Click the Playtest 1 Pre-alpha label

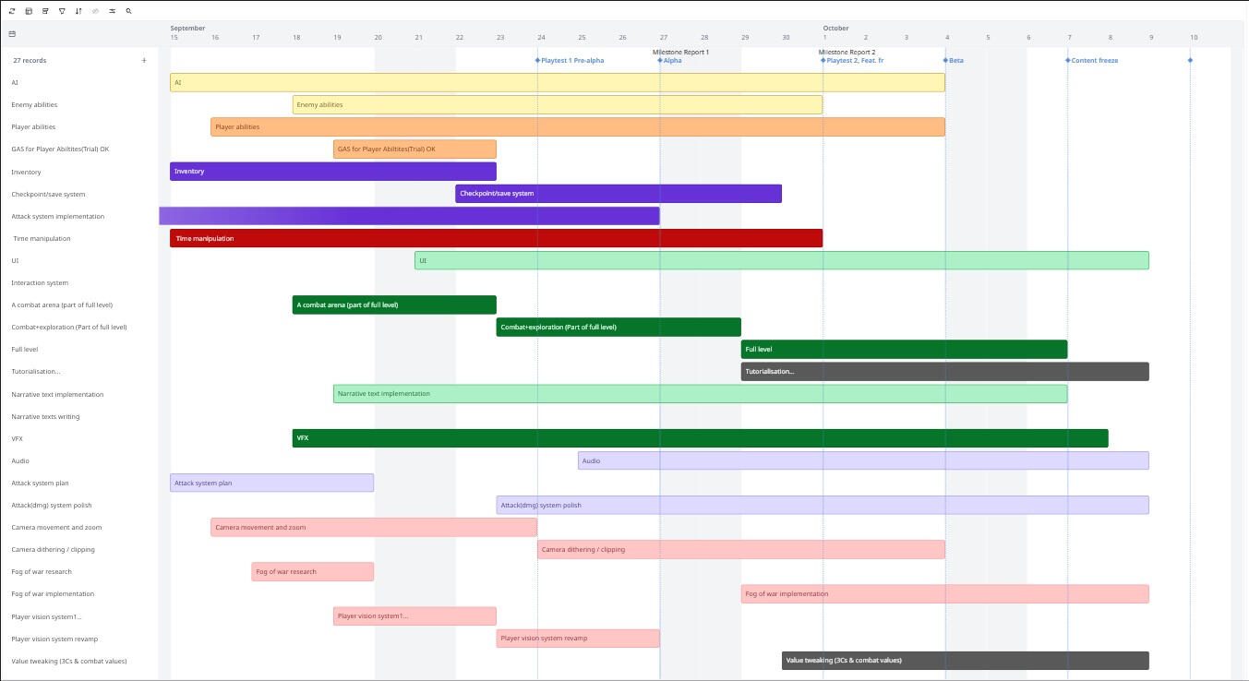tap(570, 60)
